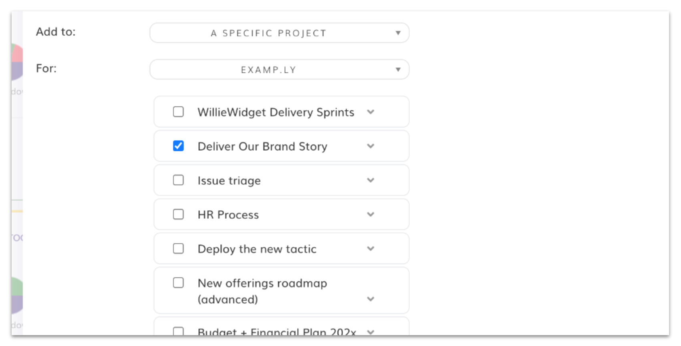Check the WillieWidget Delivery Sprints checkbox
This screenshot has height=346, width=681.
coord(178,112)
